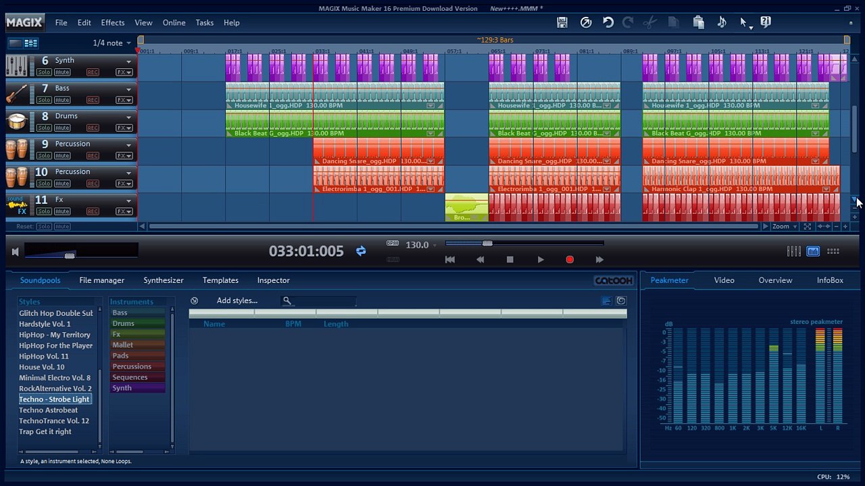Solo the Synth track 6
The width and height of the screenshot is (865, 486).
(x=44, y=72)
